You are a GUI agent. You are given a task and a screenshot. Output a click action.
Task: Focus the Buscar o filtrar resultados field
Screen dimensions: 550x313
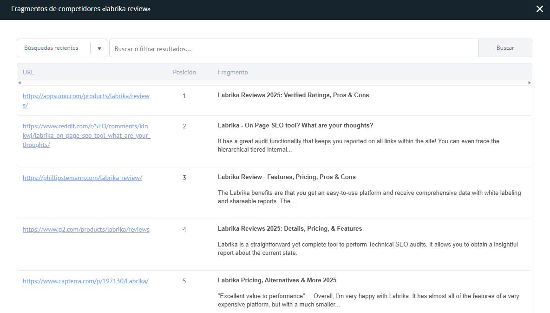click(x=294, y=48)
